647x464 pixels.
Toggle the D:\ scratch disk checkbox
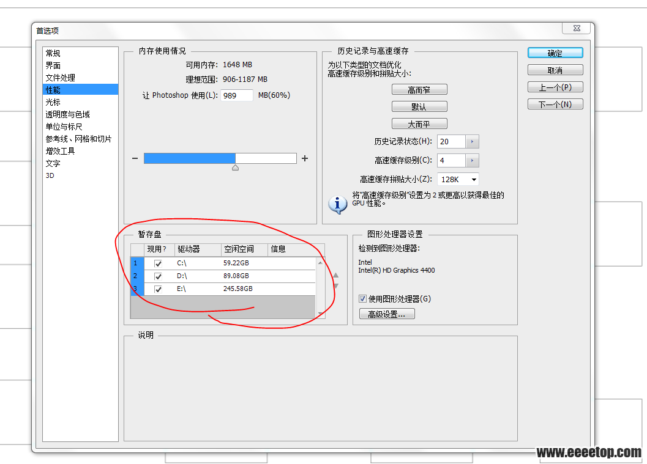point(159,276)
